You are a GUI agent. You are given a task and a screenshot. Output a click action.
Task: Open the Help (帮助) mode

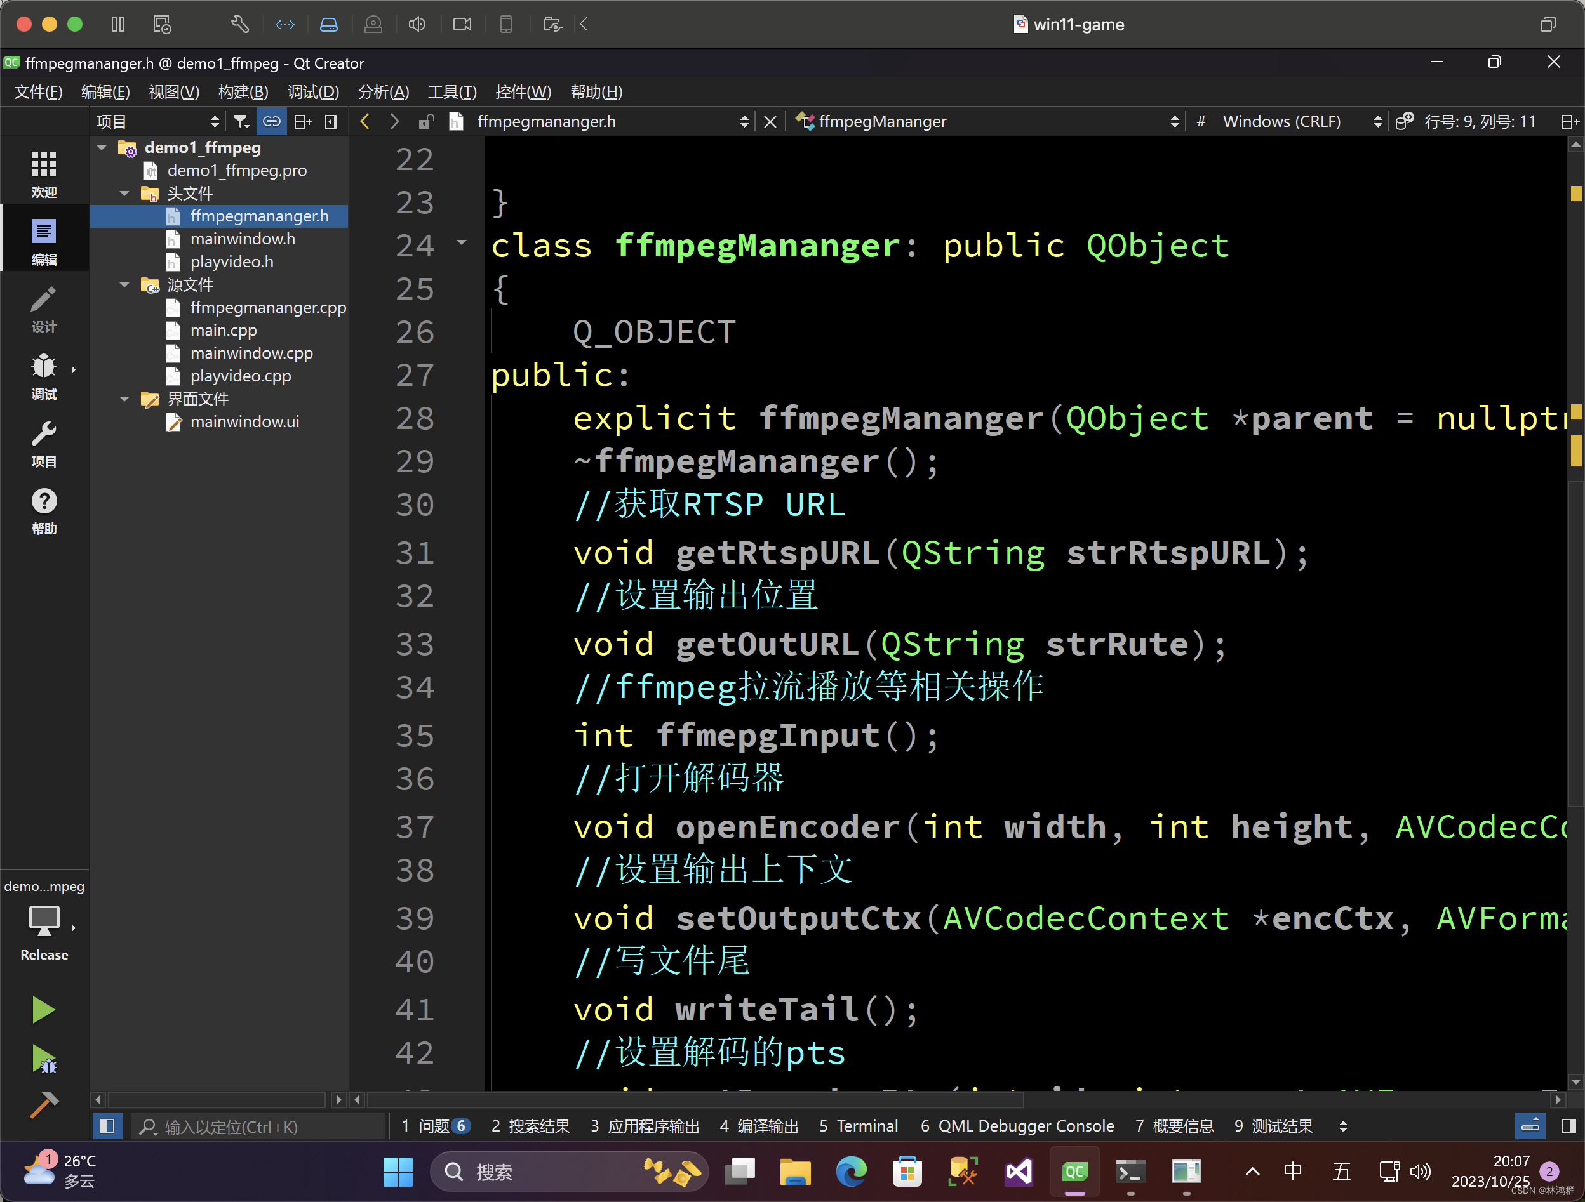click(44, 511)
